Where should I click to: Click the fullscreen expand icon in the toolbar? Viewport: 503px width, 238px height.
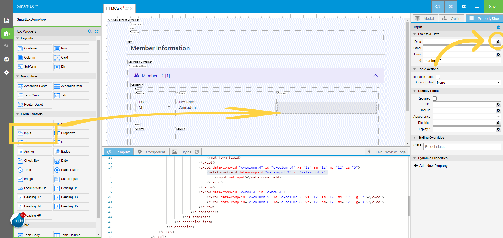click(451, 7)
